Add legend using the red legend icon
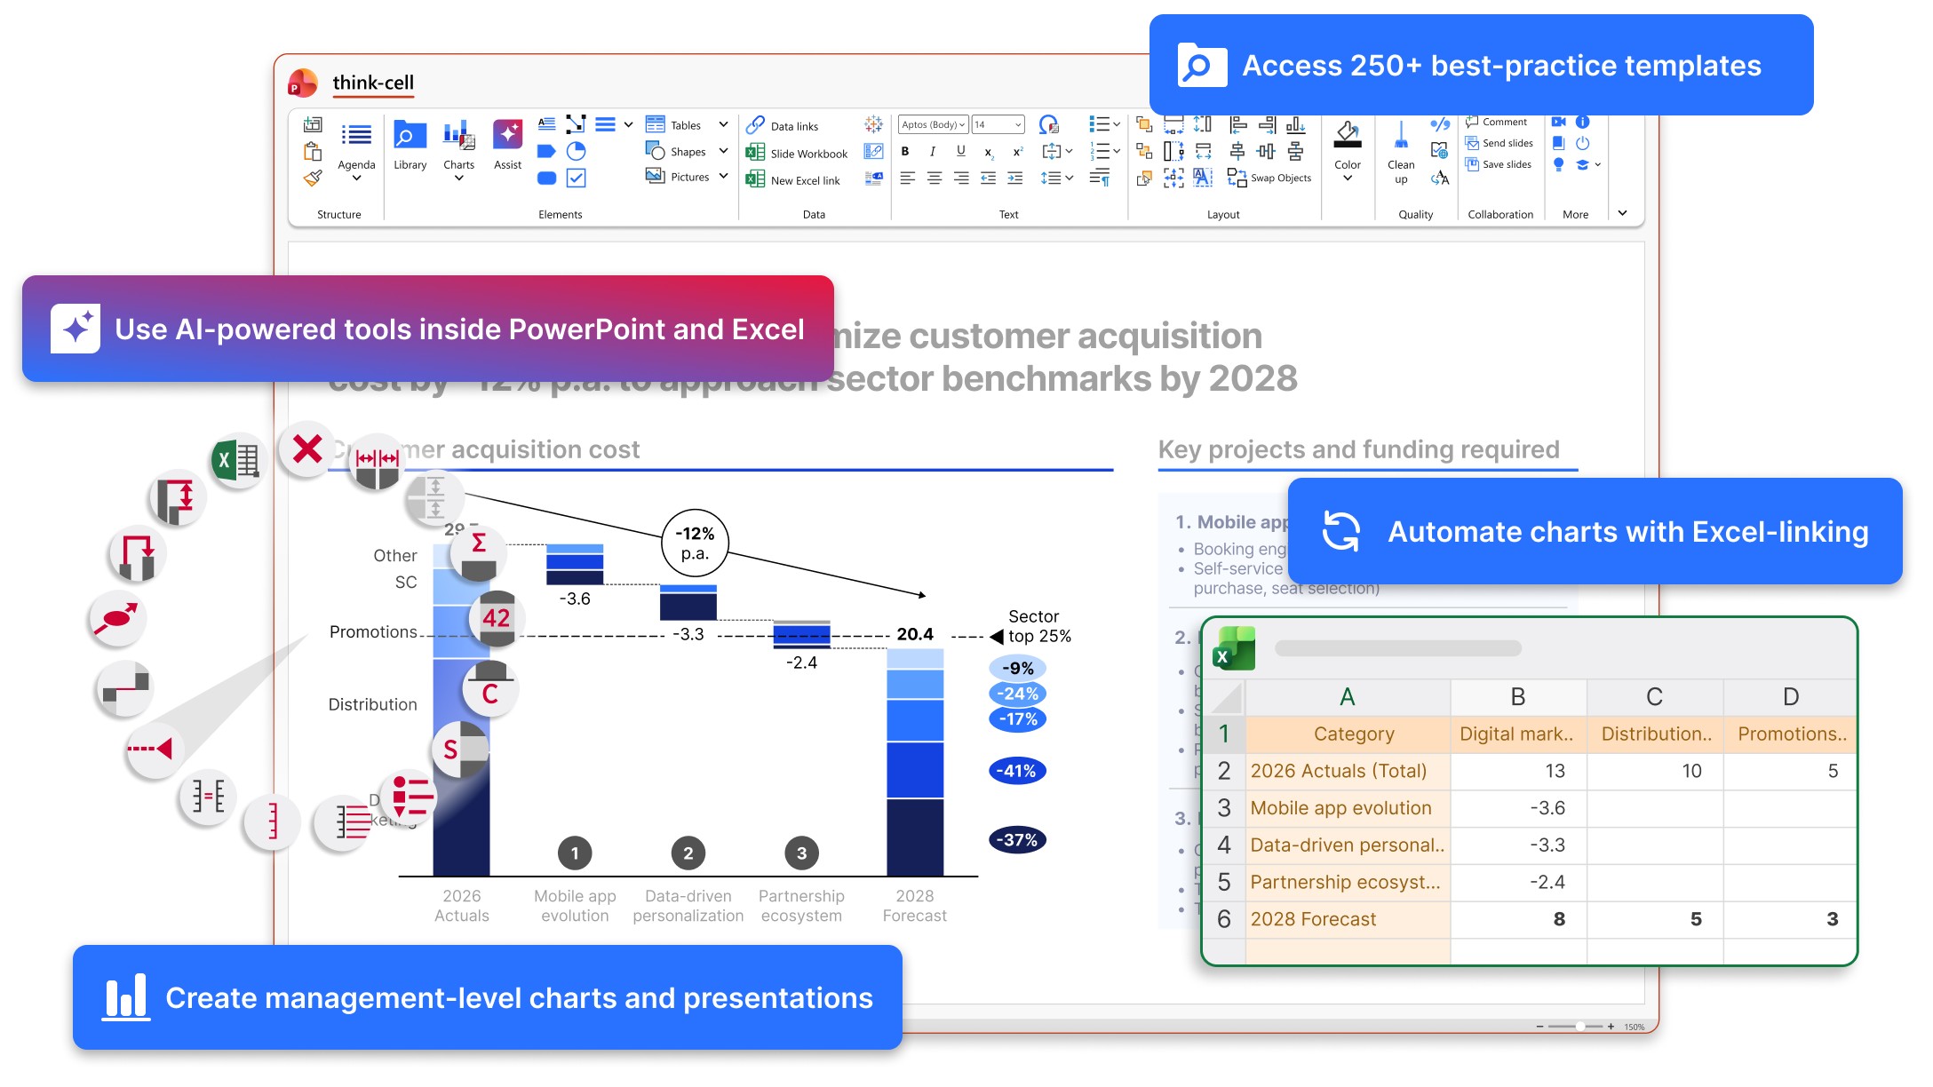The height and width of the screenshot is (1087, 1933). pos(410,797)
